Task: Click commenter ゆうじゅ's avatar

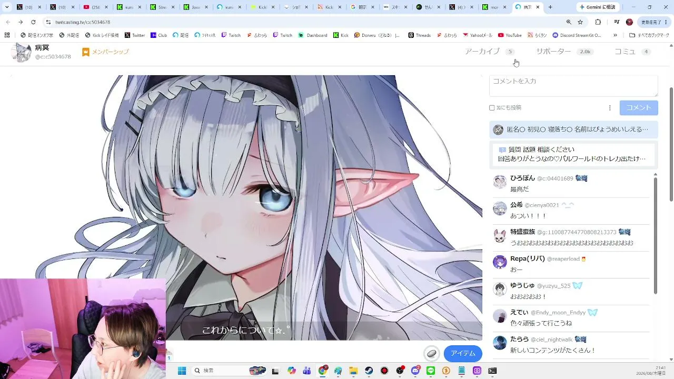Action: (x=500, y=289)
